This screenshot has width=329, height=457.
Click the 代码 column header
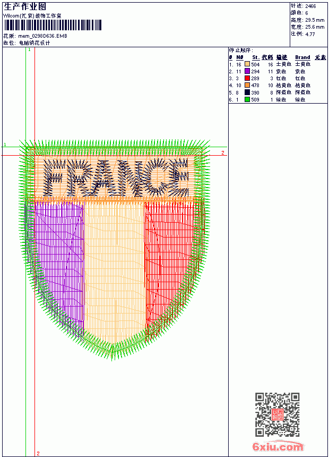point(267,57)
